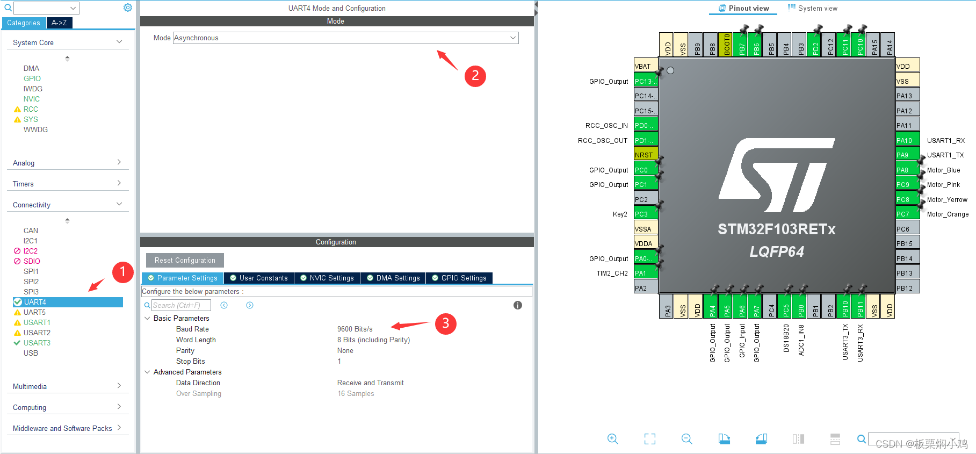Screen dimensions: 976x454
Task: Open the Parameter Settings tab
Action: coord(183,278)
